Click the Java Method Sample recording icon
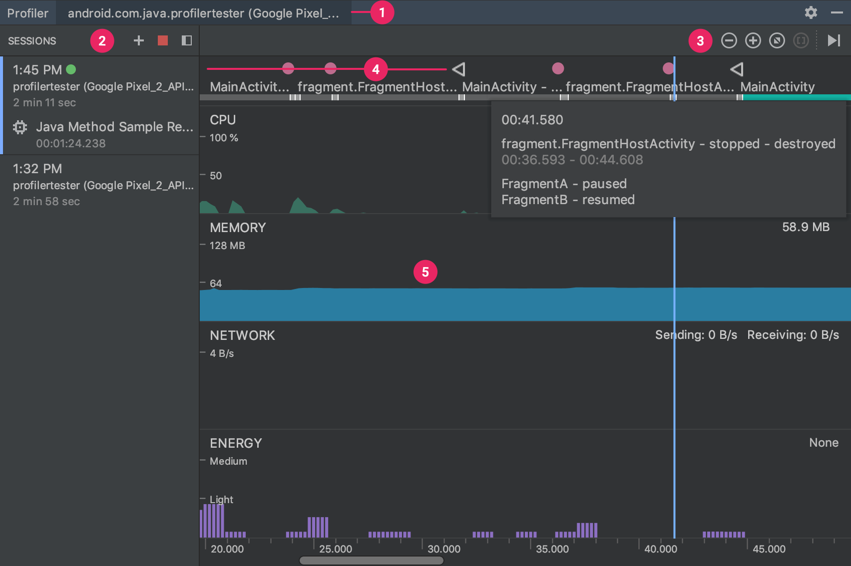The width and height of the screenshot is (851, 566). (19, 127)
